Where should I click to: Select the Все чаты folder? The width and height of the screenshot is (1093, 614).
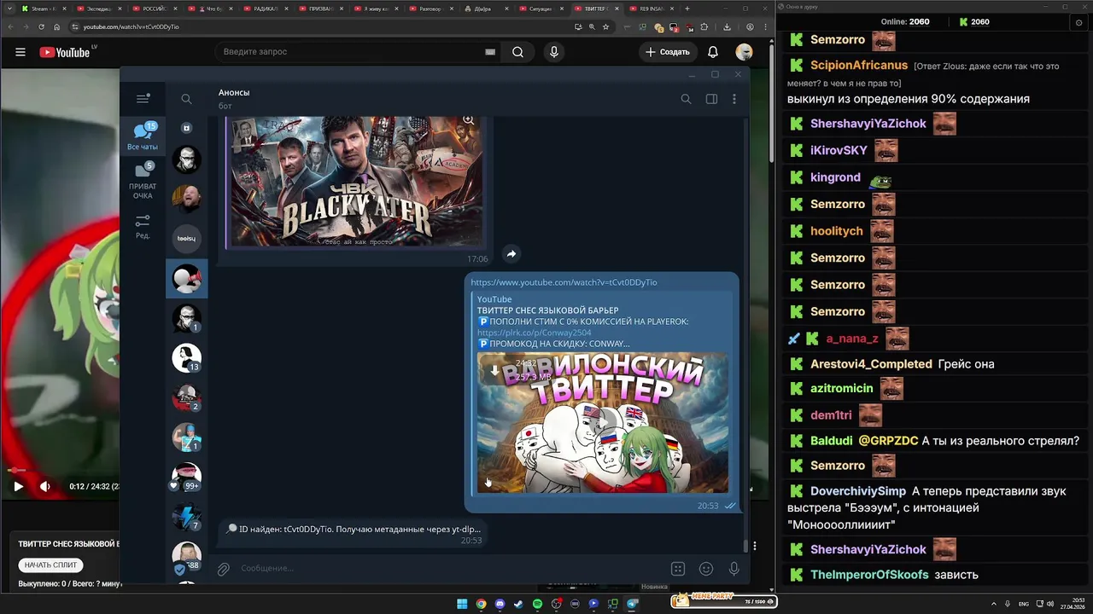coord(143,136)
